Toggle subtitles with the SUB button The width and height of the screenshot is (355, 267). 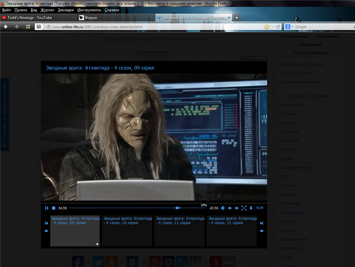click(260, 208)
